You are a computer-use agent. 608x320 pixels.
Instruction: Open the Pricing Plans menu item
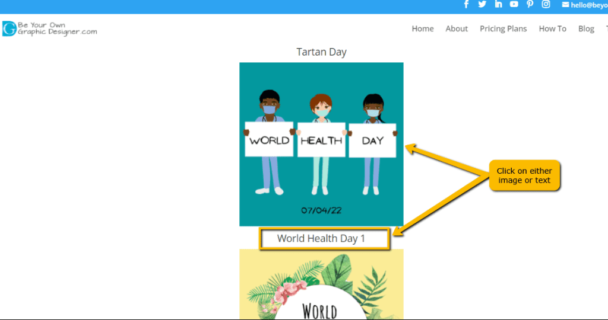pos(503,29)
